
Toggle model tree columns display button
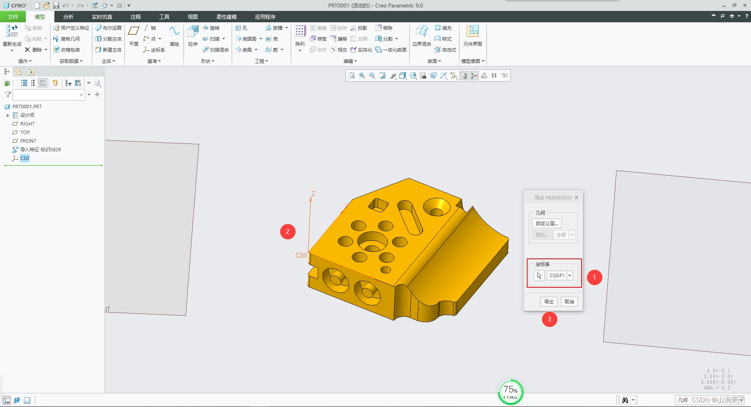pyautogui.click(x=43, y=83)
